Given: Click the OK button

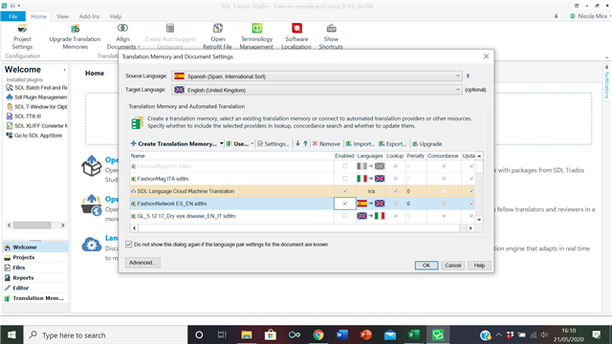Looking at the screenshot, I should (426, 266).
